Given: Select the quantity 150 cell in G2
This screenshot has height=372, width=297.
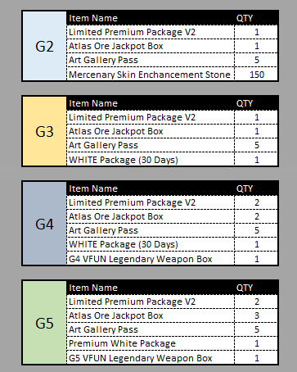Looking at the screenshot, I should click(x=256, y=74).
